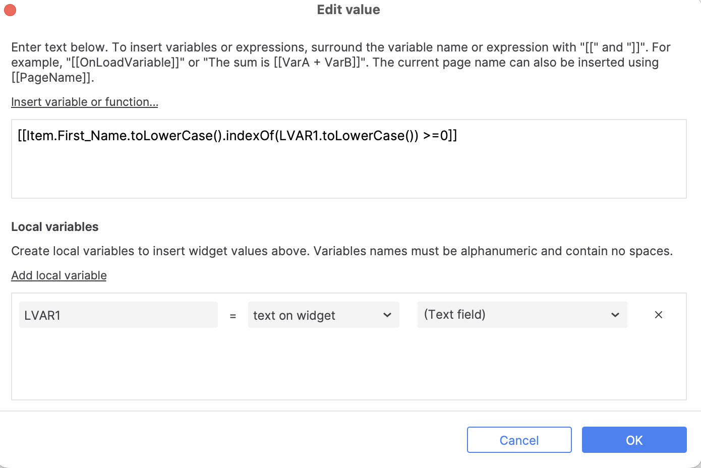
Task: Focus the LVAR1 variable name field
Action: click(x=119, y=315)
